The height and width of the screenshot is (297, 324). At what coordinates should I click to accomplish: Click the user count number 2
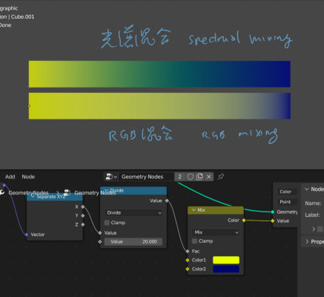point(180,177)
